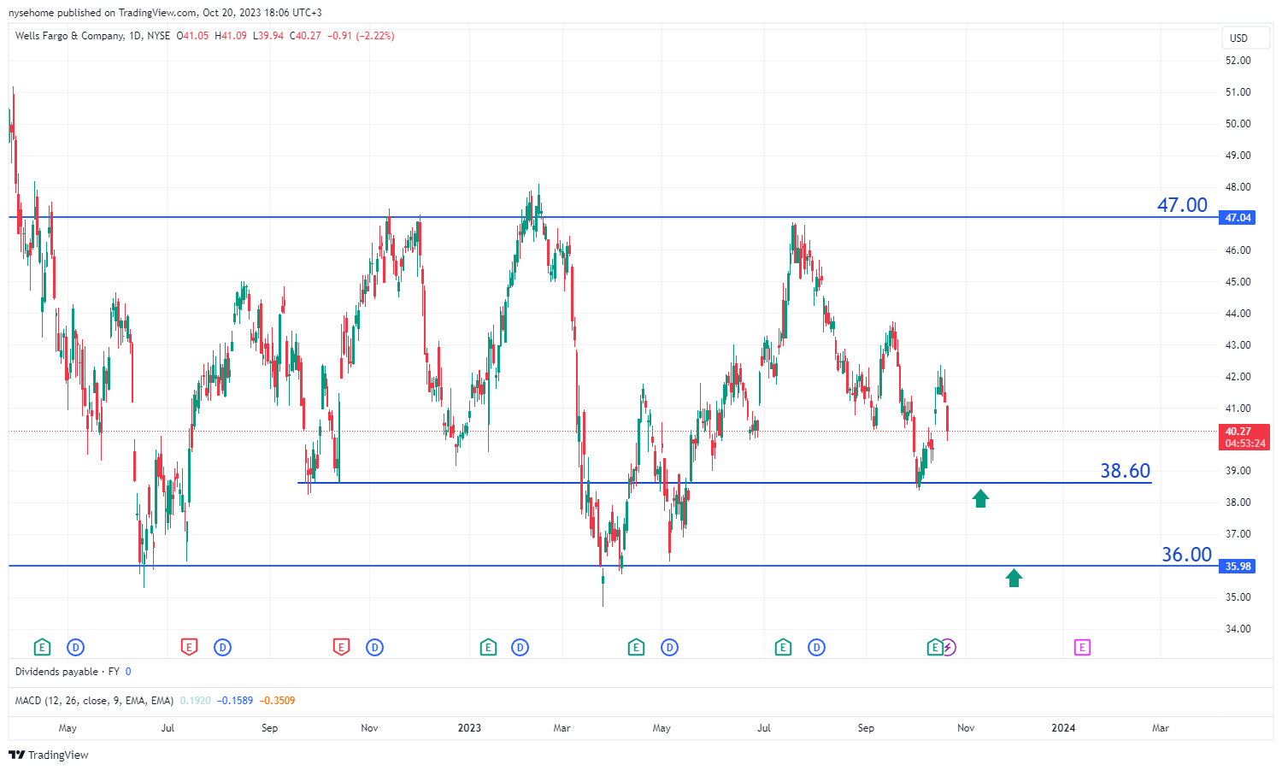1282x770 pixels.
Task: Click the Wells Fargo & Company symbol title
Action: click(x=69, y=36)
